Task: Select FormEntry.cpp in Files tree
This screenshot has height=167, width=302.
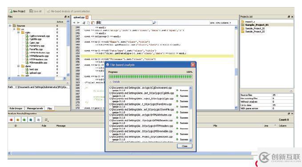Action: coord(37,46)
